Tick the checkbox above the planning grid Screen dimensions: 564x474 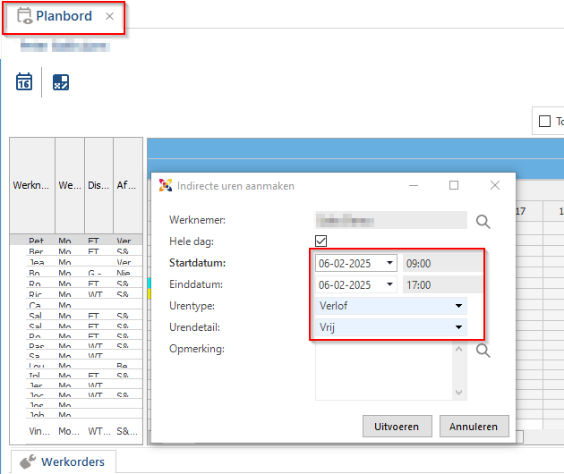click(x=544, y=121)
